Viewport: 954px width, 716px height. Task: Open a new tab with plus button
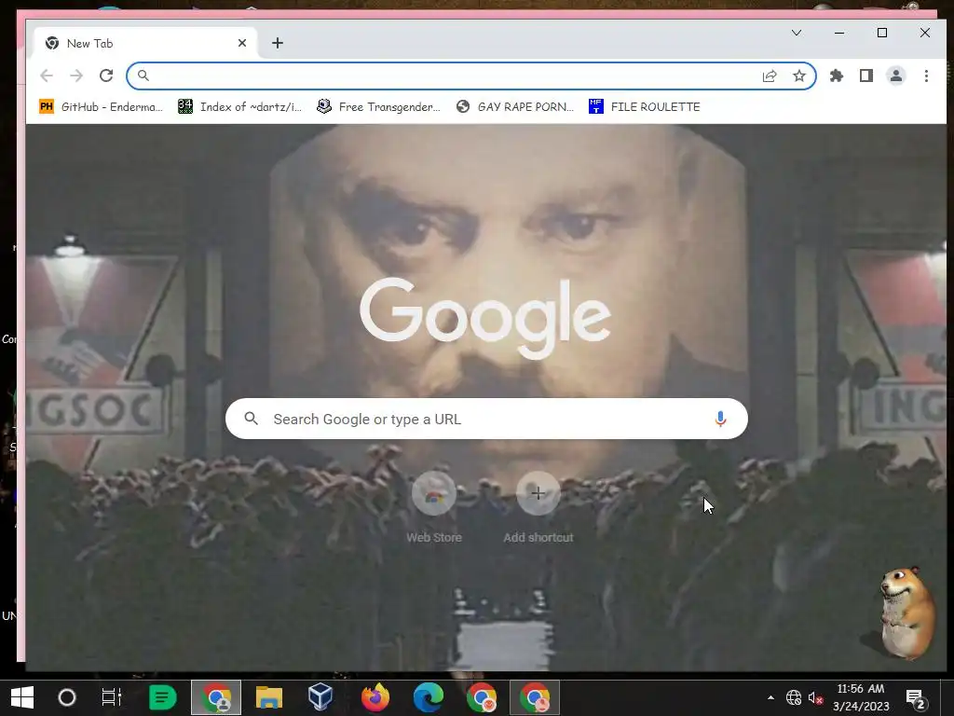pos(278,43)
